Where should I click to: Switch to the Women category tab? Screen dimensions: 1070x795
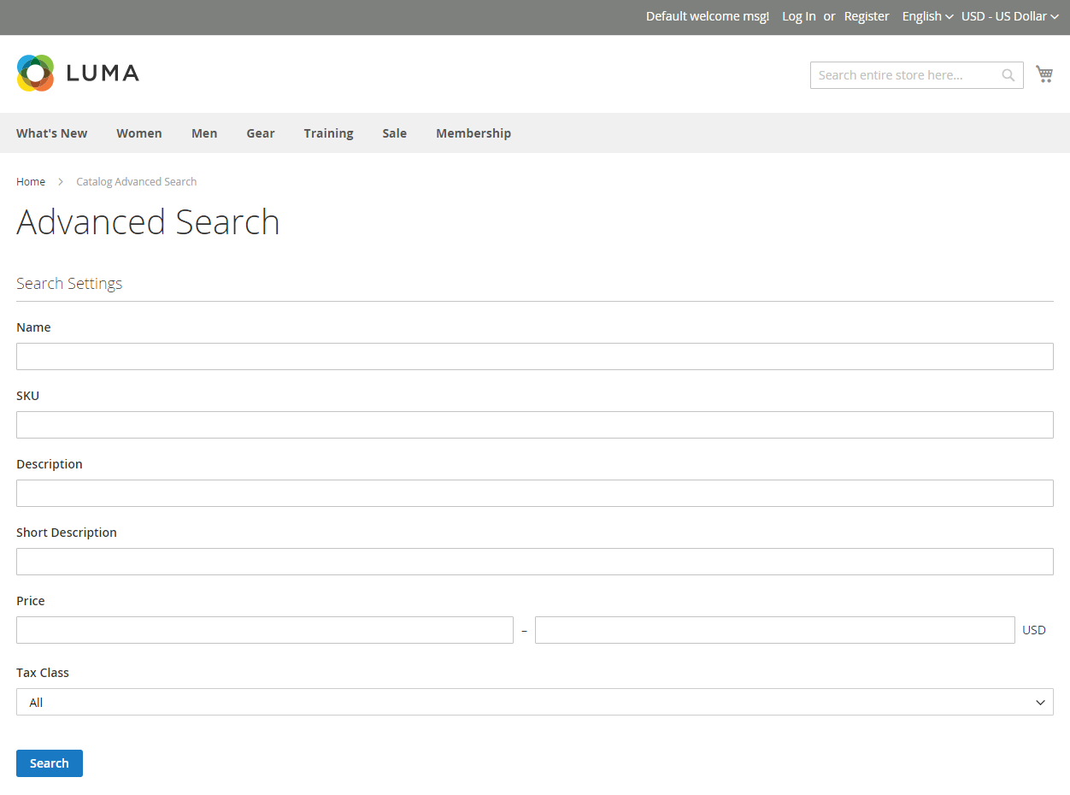point(139,133)
